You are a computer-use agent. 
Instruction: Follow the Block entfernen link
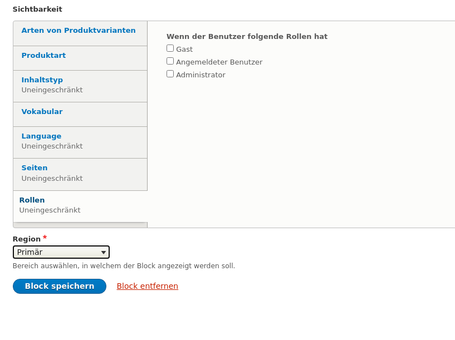tap(147, 286)
